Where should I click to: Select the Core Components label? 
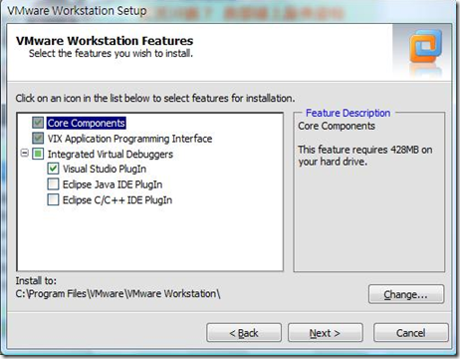(87, 123)
